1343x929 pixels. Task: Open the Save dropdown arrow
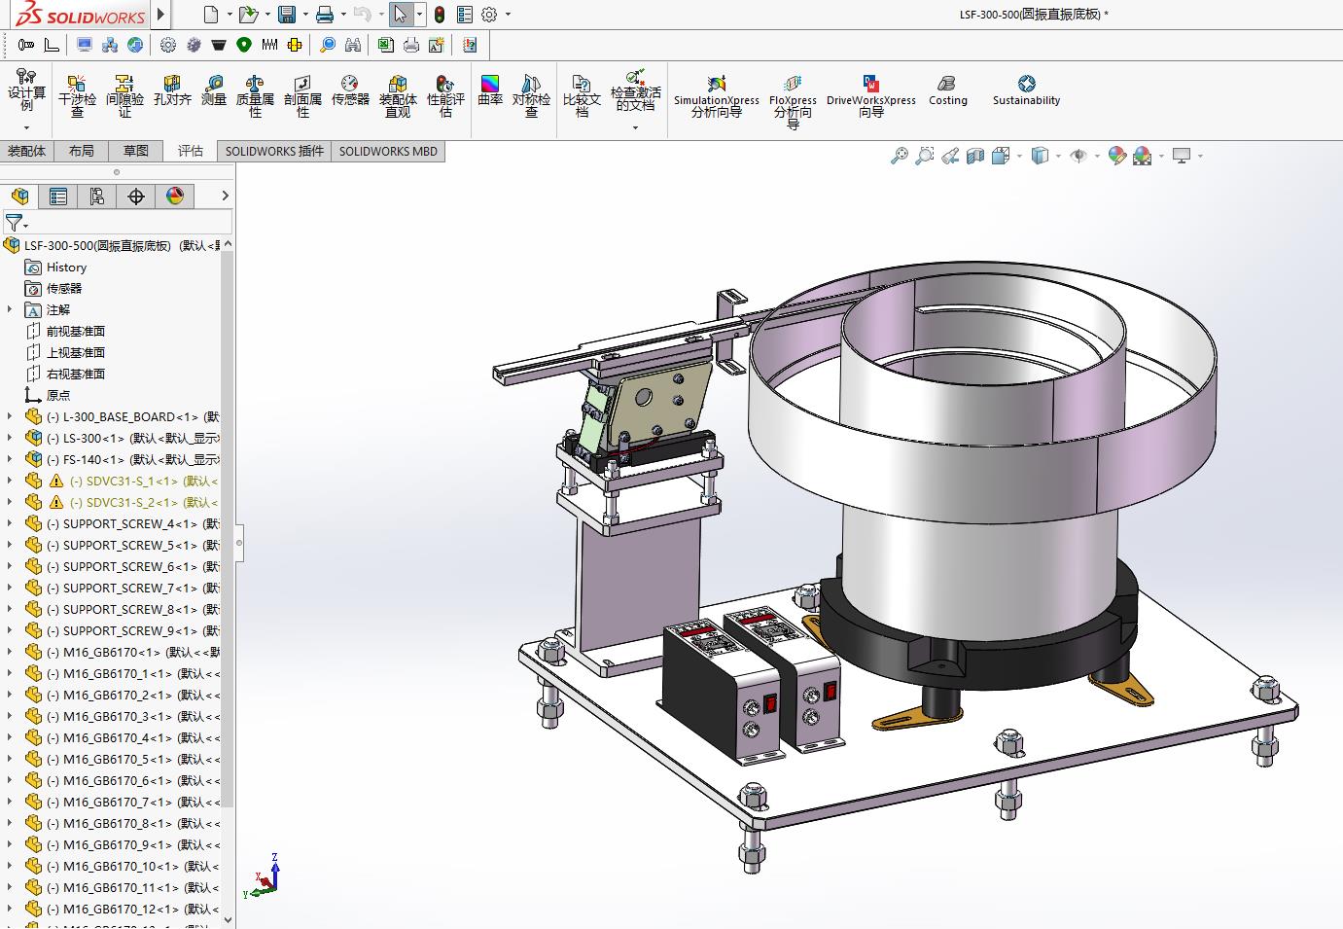[304, 15]
